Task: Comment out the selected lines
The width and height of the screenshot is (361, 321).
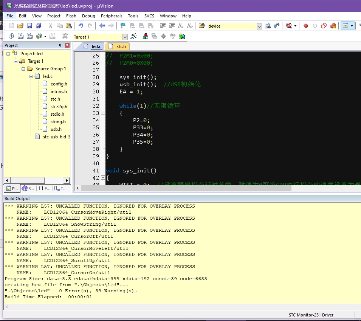Action: [x=181, y=26]
